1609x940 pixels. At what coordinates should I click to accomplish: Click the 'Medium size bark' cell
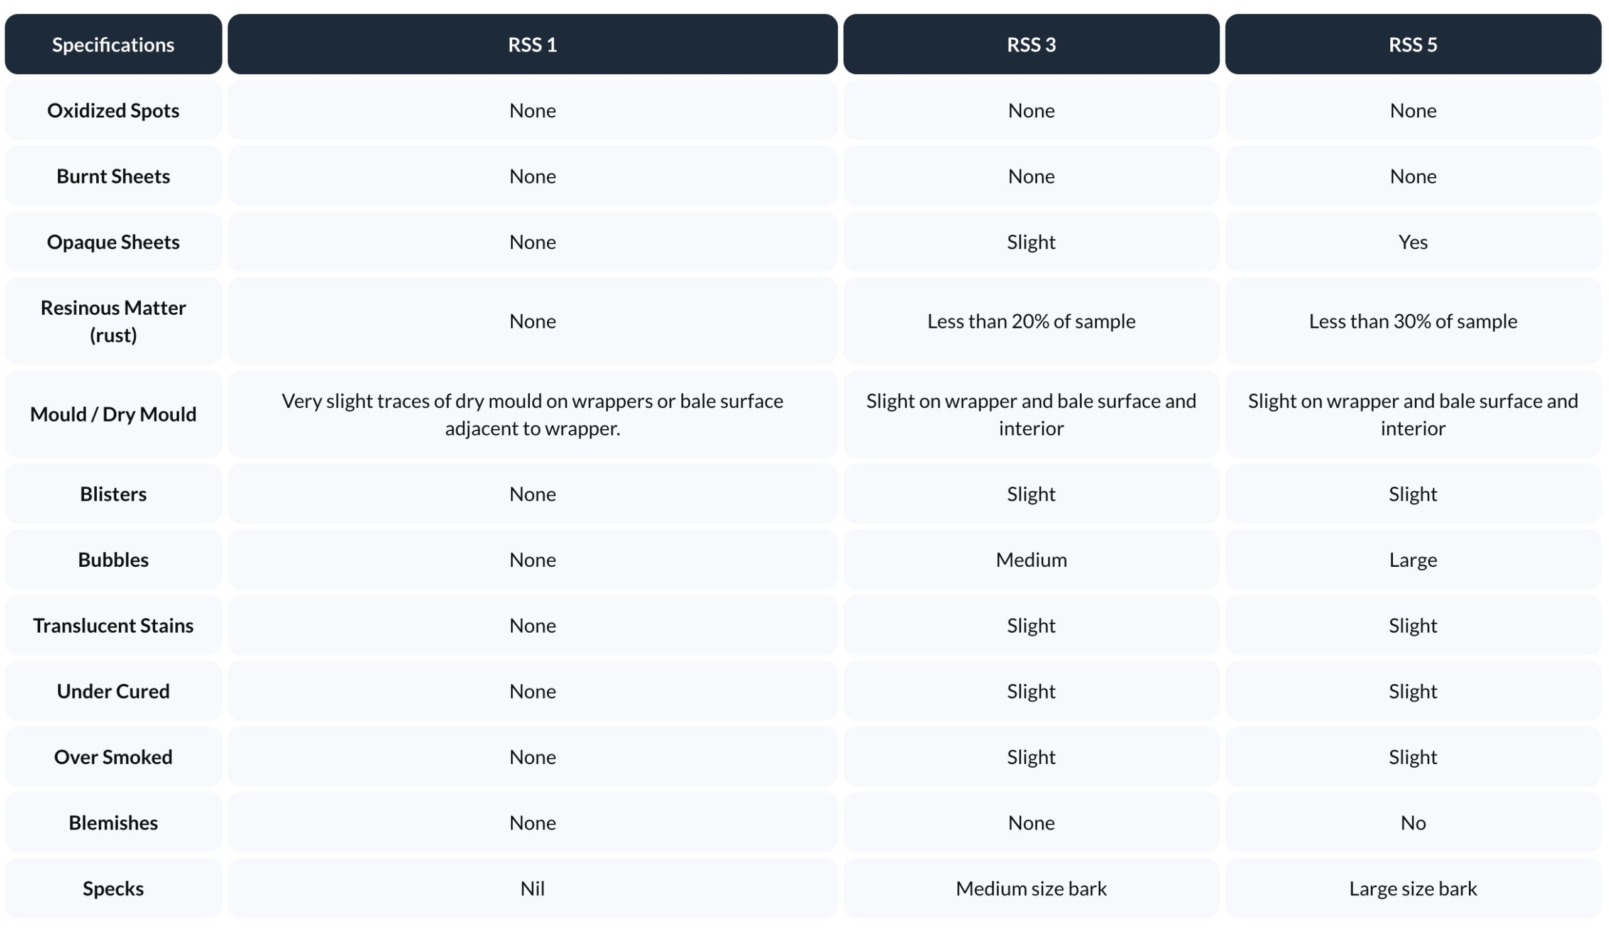pyautogui.click(x=1031, y=888)
